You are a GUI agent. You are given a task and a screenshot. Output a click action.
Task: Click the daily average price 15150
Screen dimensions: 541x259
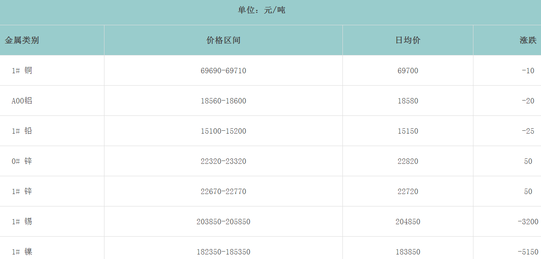pos(408,131)
